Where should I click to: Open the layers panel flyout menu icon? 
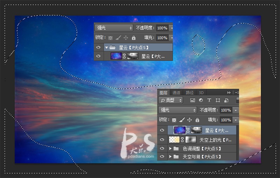click(x=237, y=92)
